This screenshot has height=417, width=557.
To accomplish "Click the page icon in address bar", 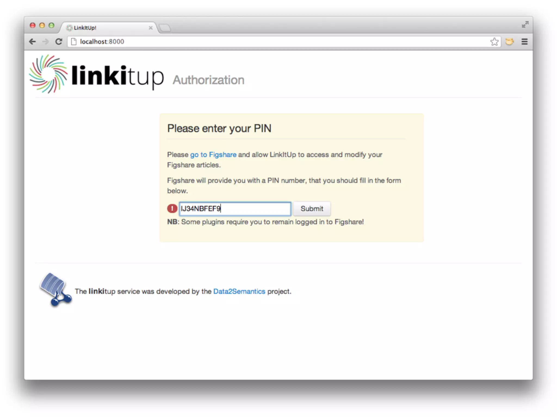I will (74, 42).
